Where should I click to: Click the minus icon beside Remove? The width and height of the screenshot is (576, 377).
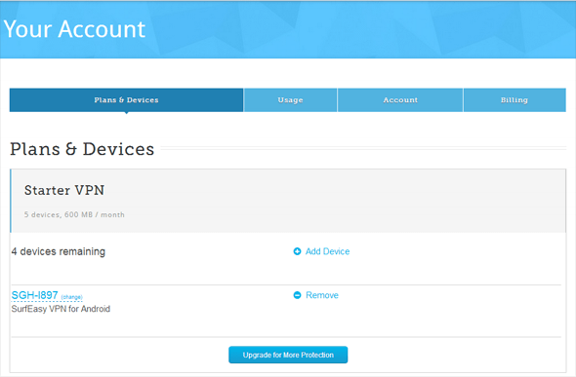[x=297, y=295]
